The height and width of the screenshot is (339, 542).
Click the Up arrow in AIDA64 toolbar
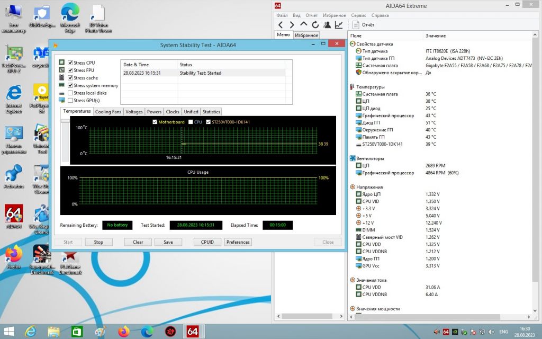coord(303,24)
